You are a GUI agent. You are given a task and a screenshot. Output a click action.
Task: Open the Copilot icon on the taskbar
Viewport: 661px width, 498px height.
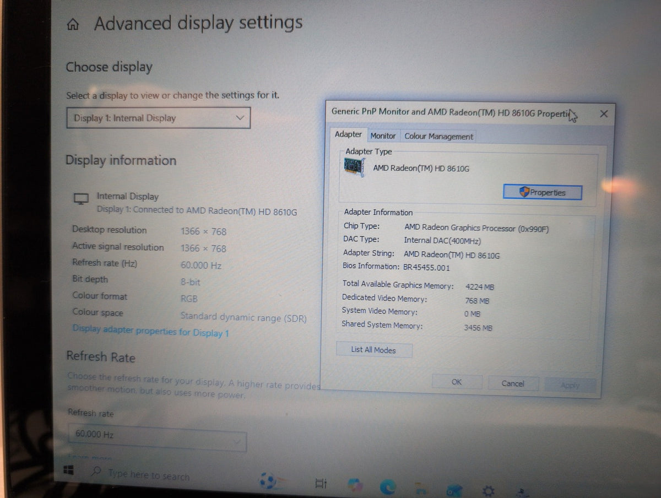355,485
